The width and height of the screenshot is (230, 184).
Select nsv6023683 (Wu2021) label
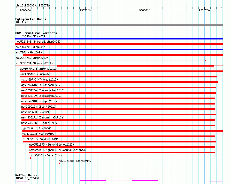36,112
